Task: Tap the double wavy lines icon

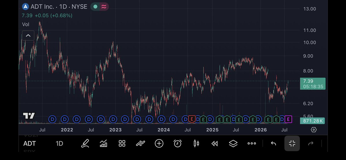Action: pyautogui.click(x=141, y=144)
